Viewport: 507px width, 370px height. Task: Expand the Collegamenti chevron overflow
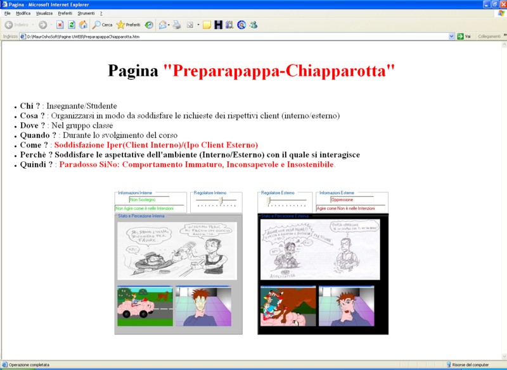click(x=504, y=35)
